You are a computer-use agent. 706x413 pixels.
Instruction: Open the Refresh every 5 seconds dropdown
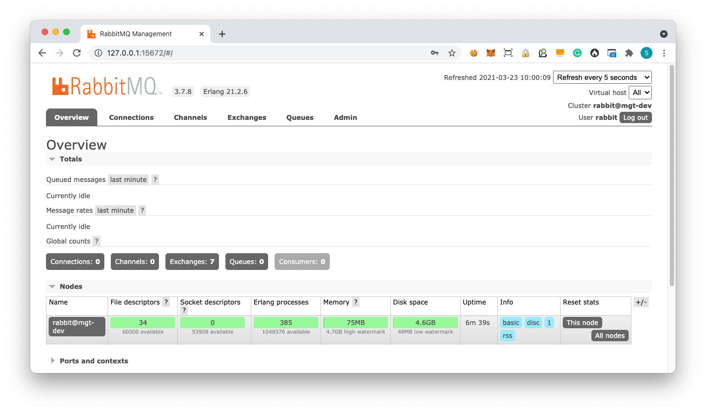click(602, 77)
